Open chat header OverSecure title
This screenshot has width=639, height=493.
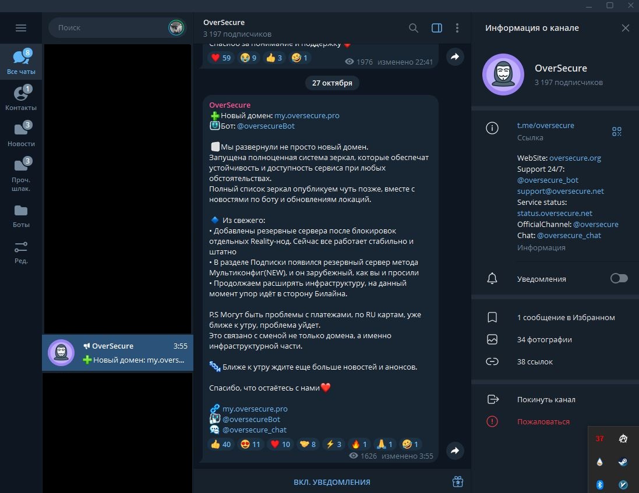(224, 22)
